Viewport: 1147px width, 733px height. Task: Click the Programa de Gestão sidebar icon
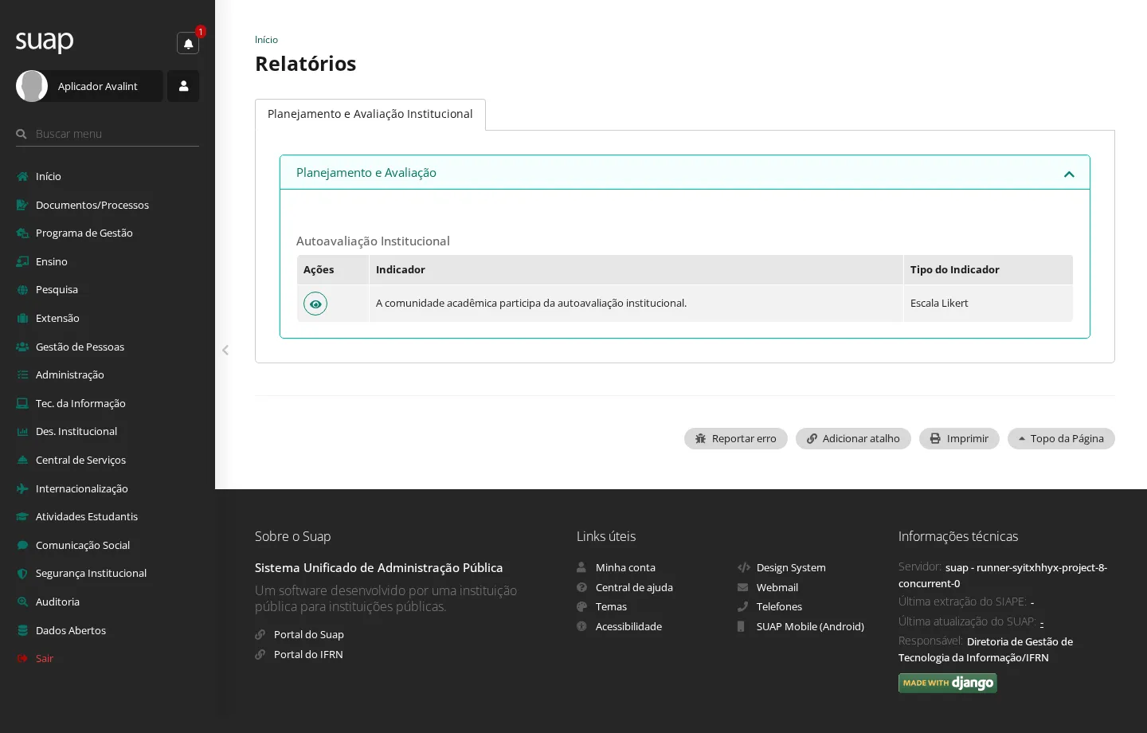click(x=22, y=233)
